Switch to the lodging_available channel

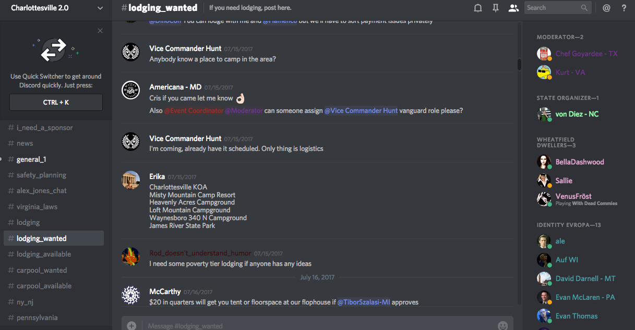click(44, 254)
